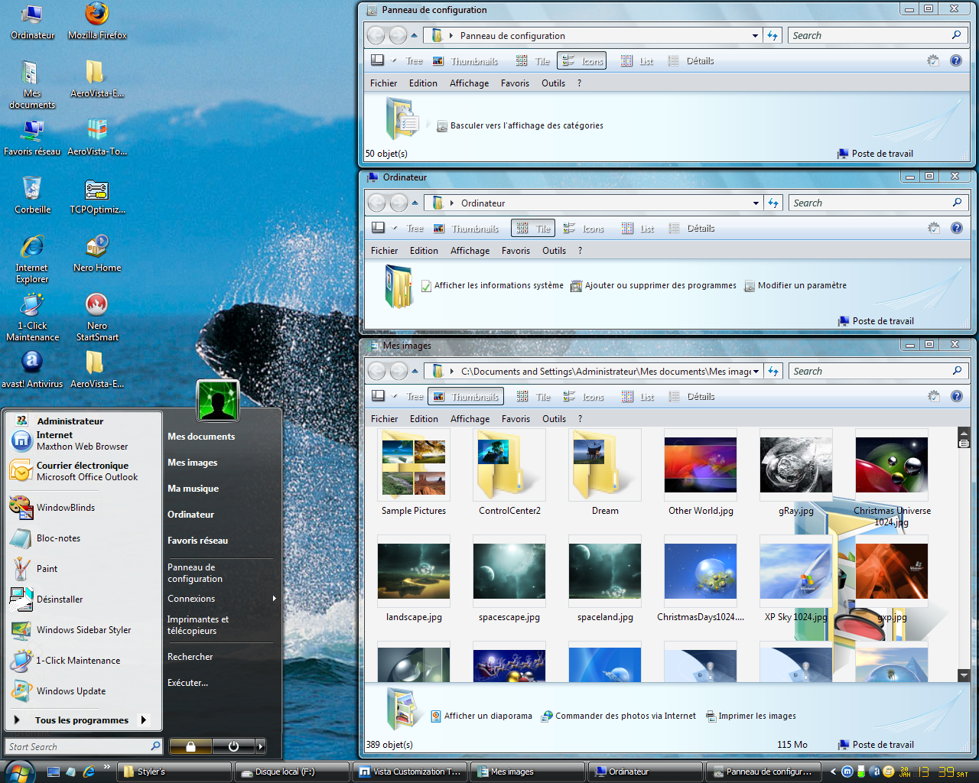
Task: Launch Nero StartSmart from the desktop
Action: point(97,306)
